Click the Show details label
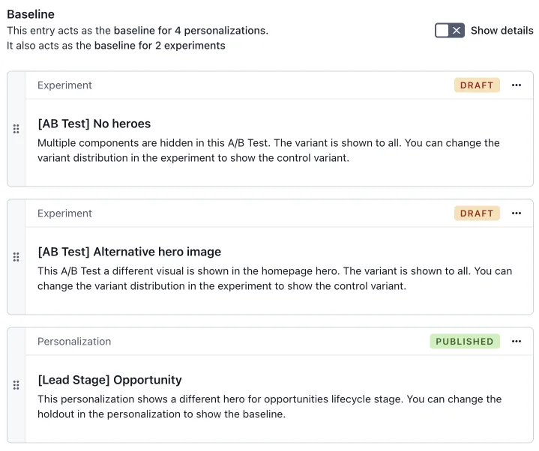The image size is (539, 451). (502, 31)
